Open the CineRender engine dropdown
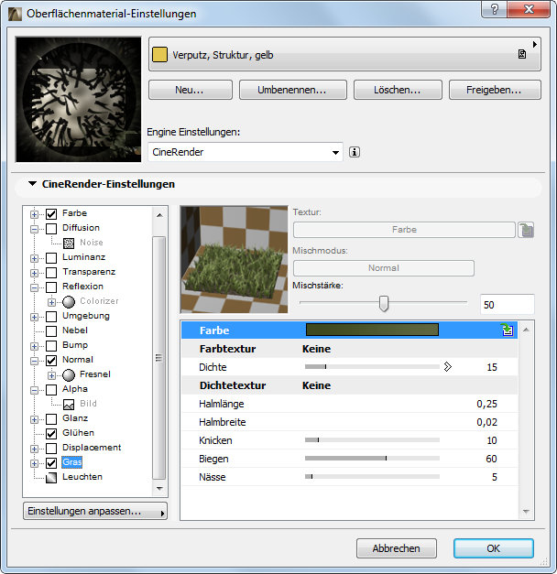The width and height of the screenshot is (557, 574). 246,152
